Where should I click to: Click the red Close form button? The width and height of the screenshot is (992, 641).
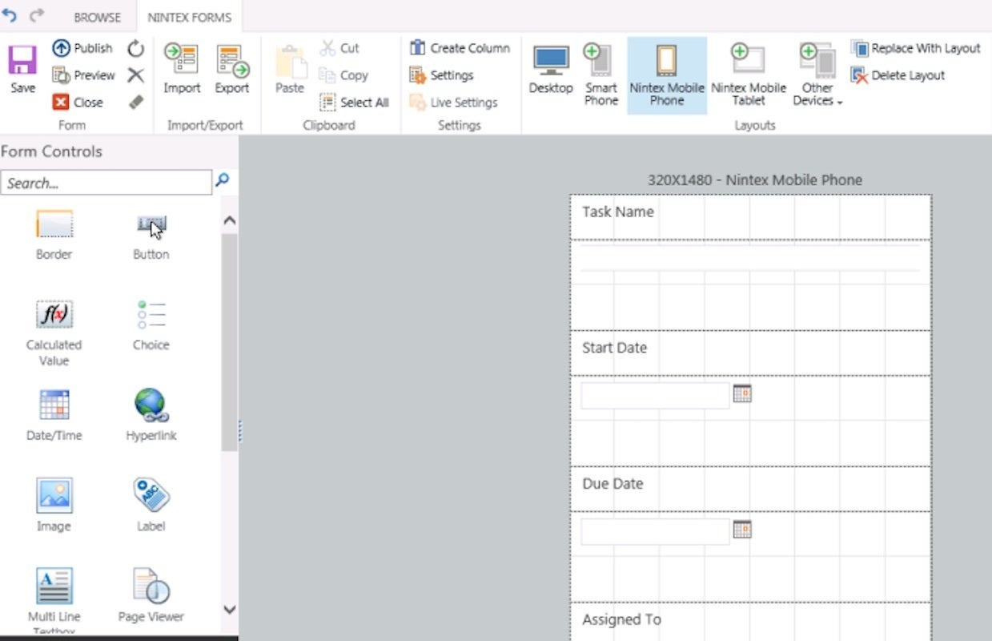pos(78,103)
